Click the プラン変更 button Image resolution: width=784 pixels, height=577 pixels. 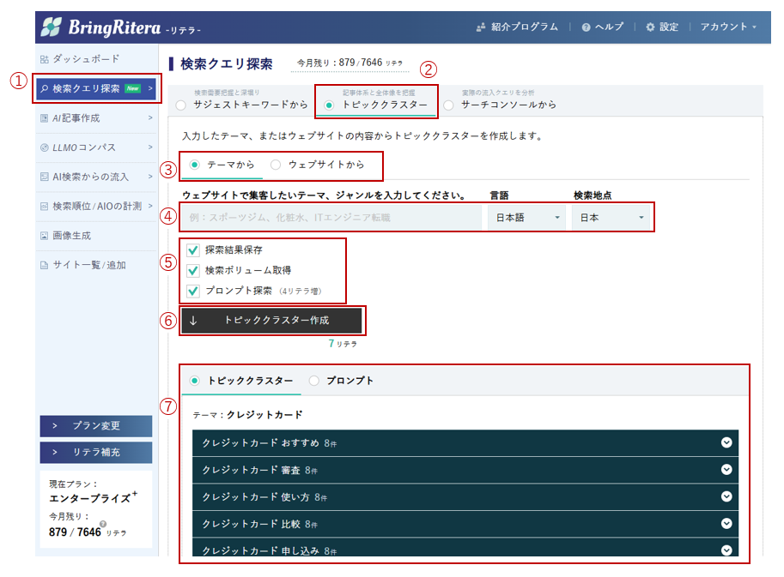[96, 426]
